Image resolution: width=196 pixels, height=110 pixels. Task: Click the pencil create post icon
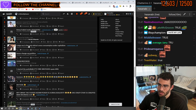[89, 14]
